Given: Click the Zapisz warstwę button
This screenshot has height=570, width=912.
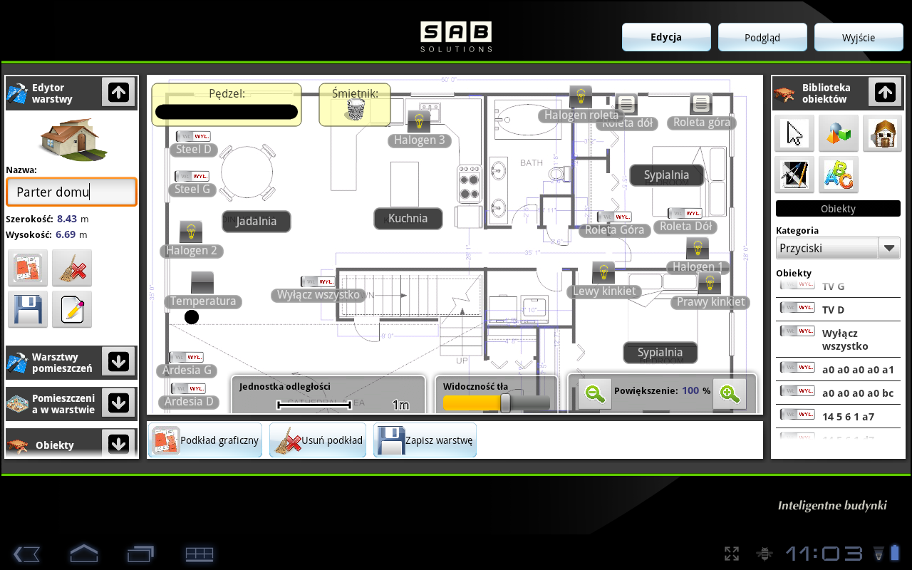Looking at the screenshot, I should [425, 440].
